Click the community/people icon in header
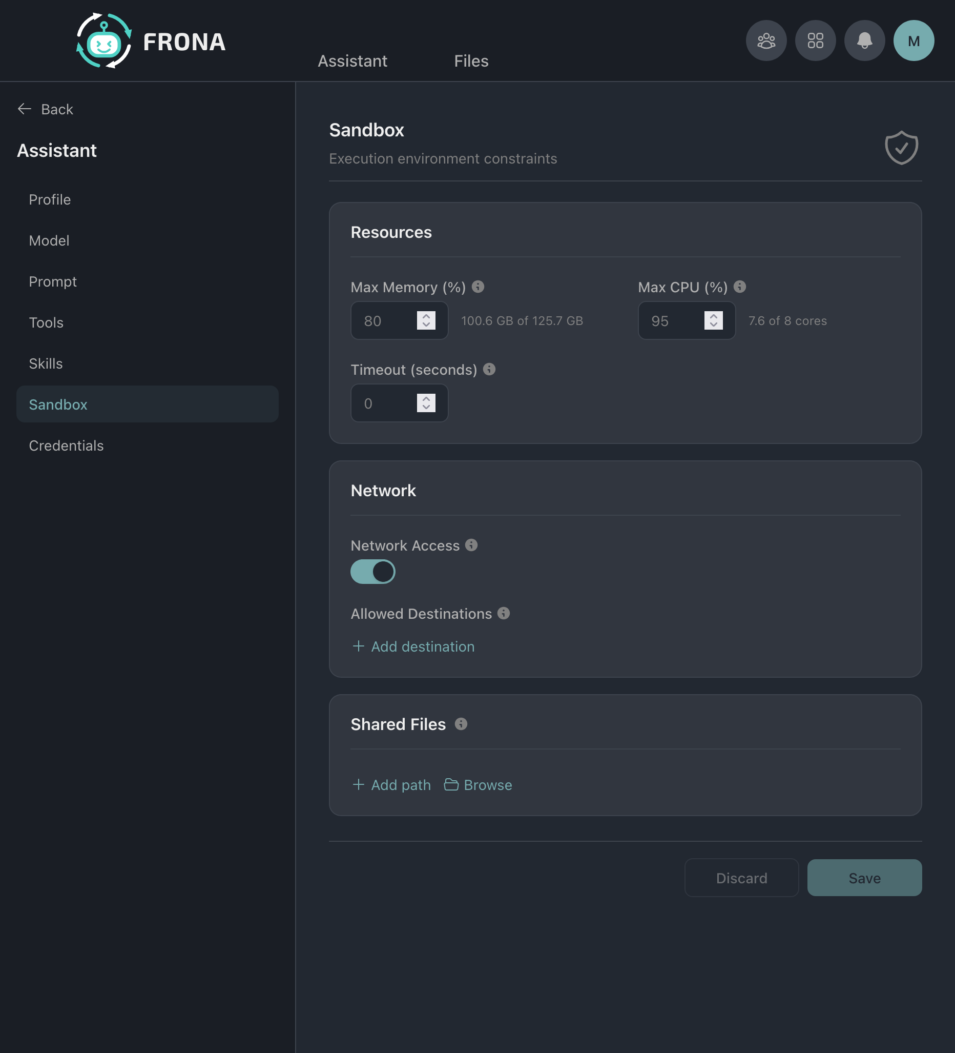955x1053 pixels. click(766, 40)
